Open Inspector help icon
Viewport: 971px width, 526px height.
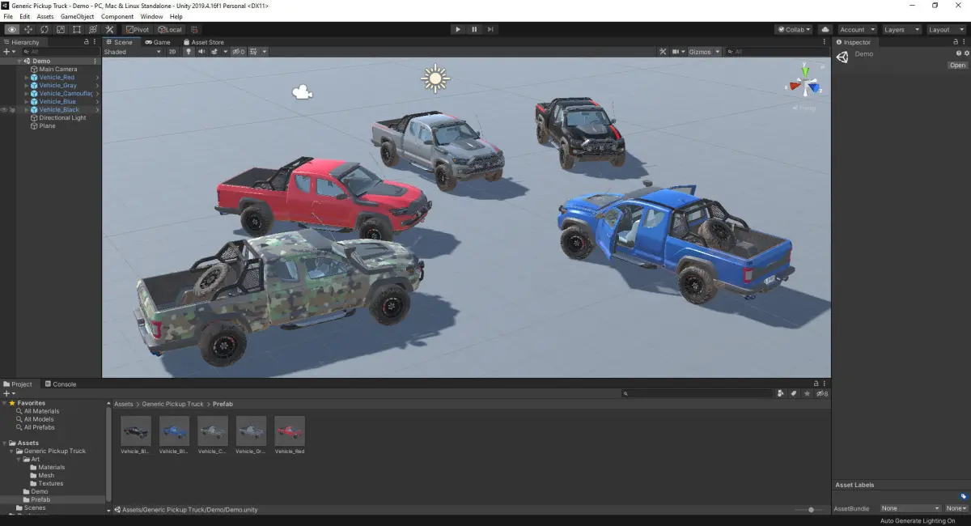tap(959, 53)
